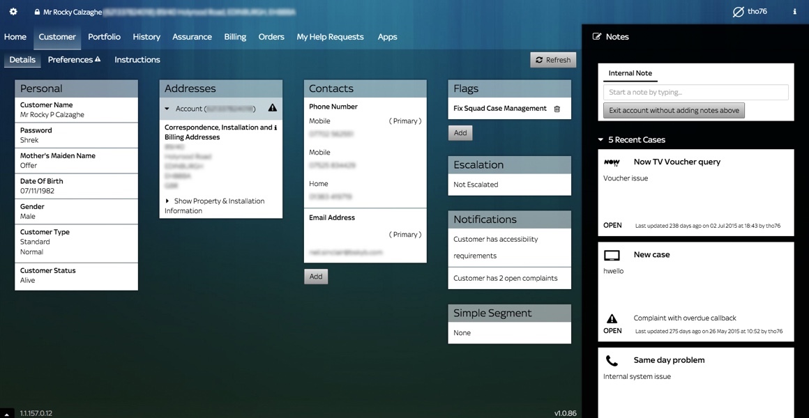Open the Billing menu
This screenshot has width=809, height=418.
(x=235, y=37)
